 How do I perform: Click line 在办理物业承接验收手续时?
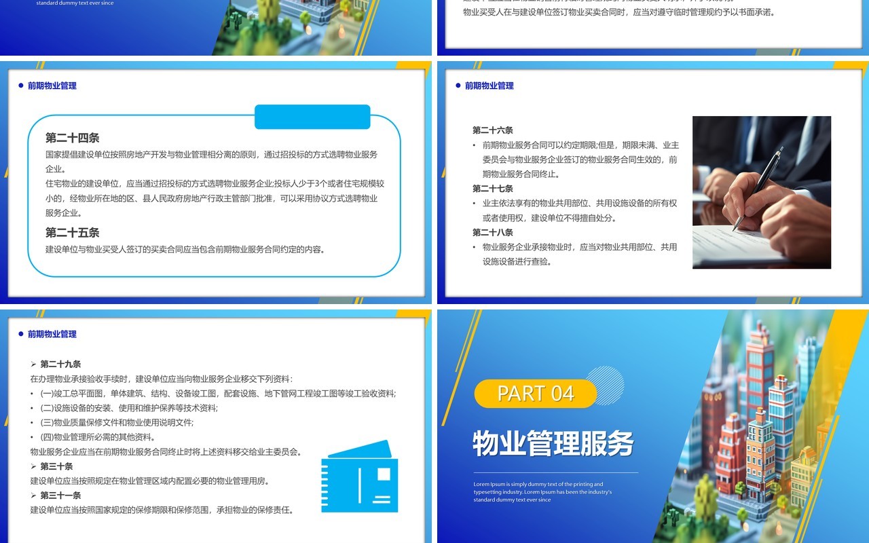[x=162, y=379]
